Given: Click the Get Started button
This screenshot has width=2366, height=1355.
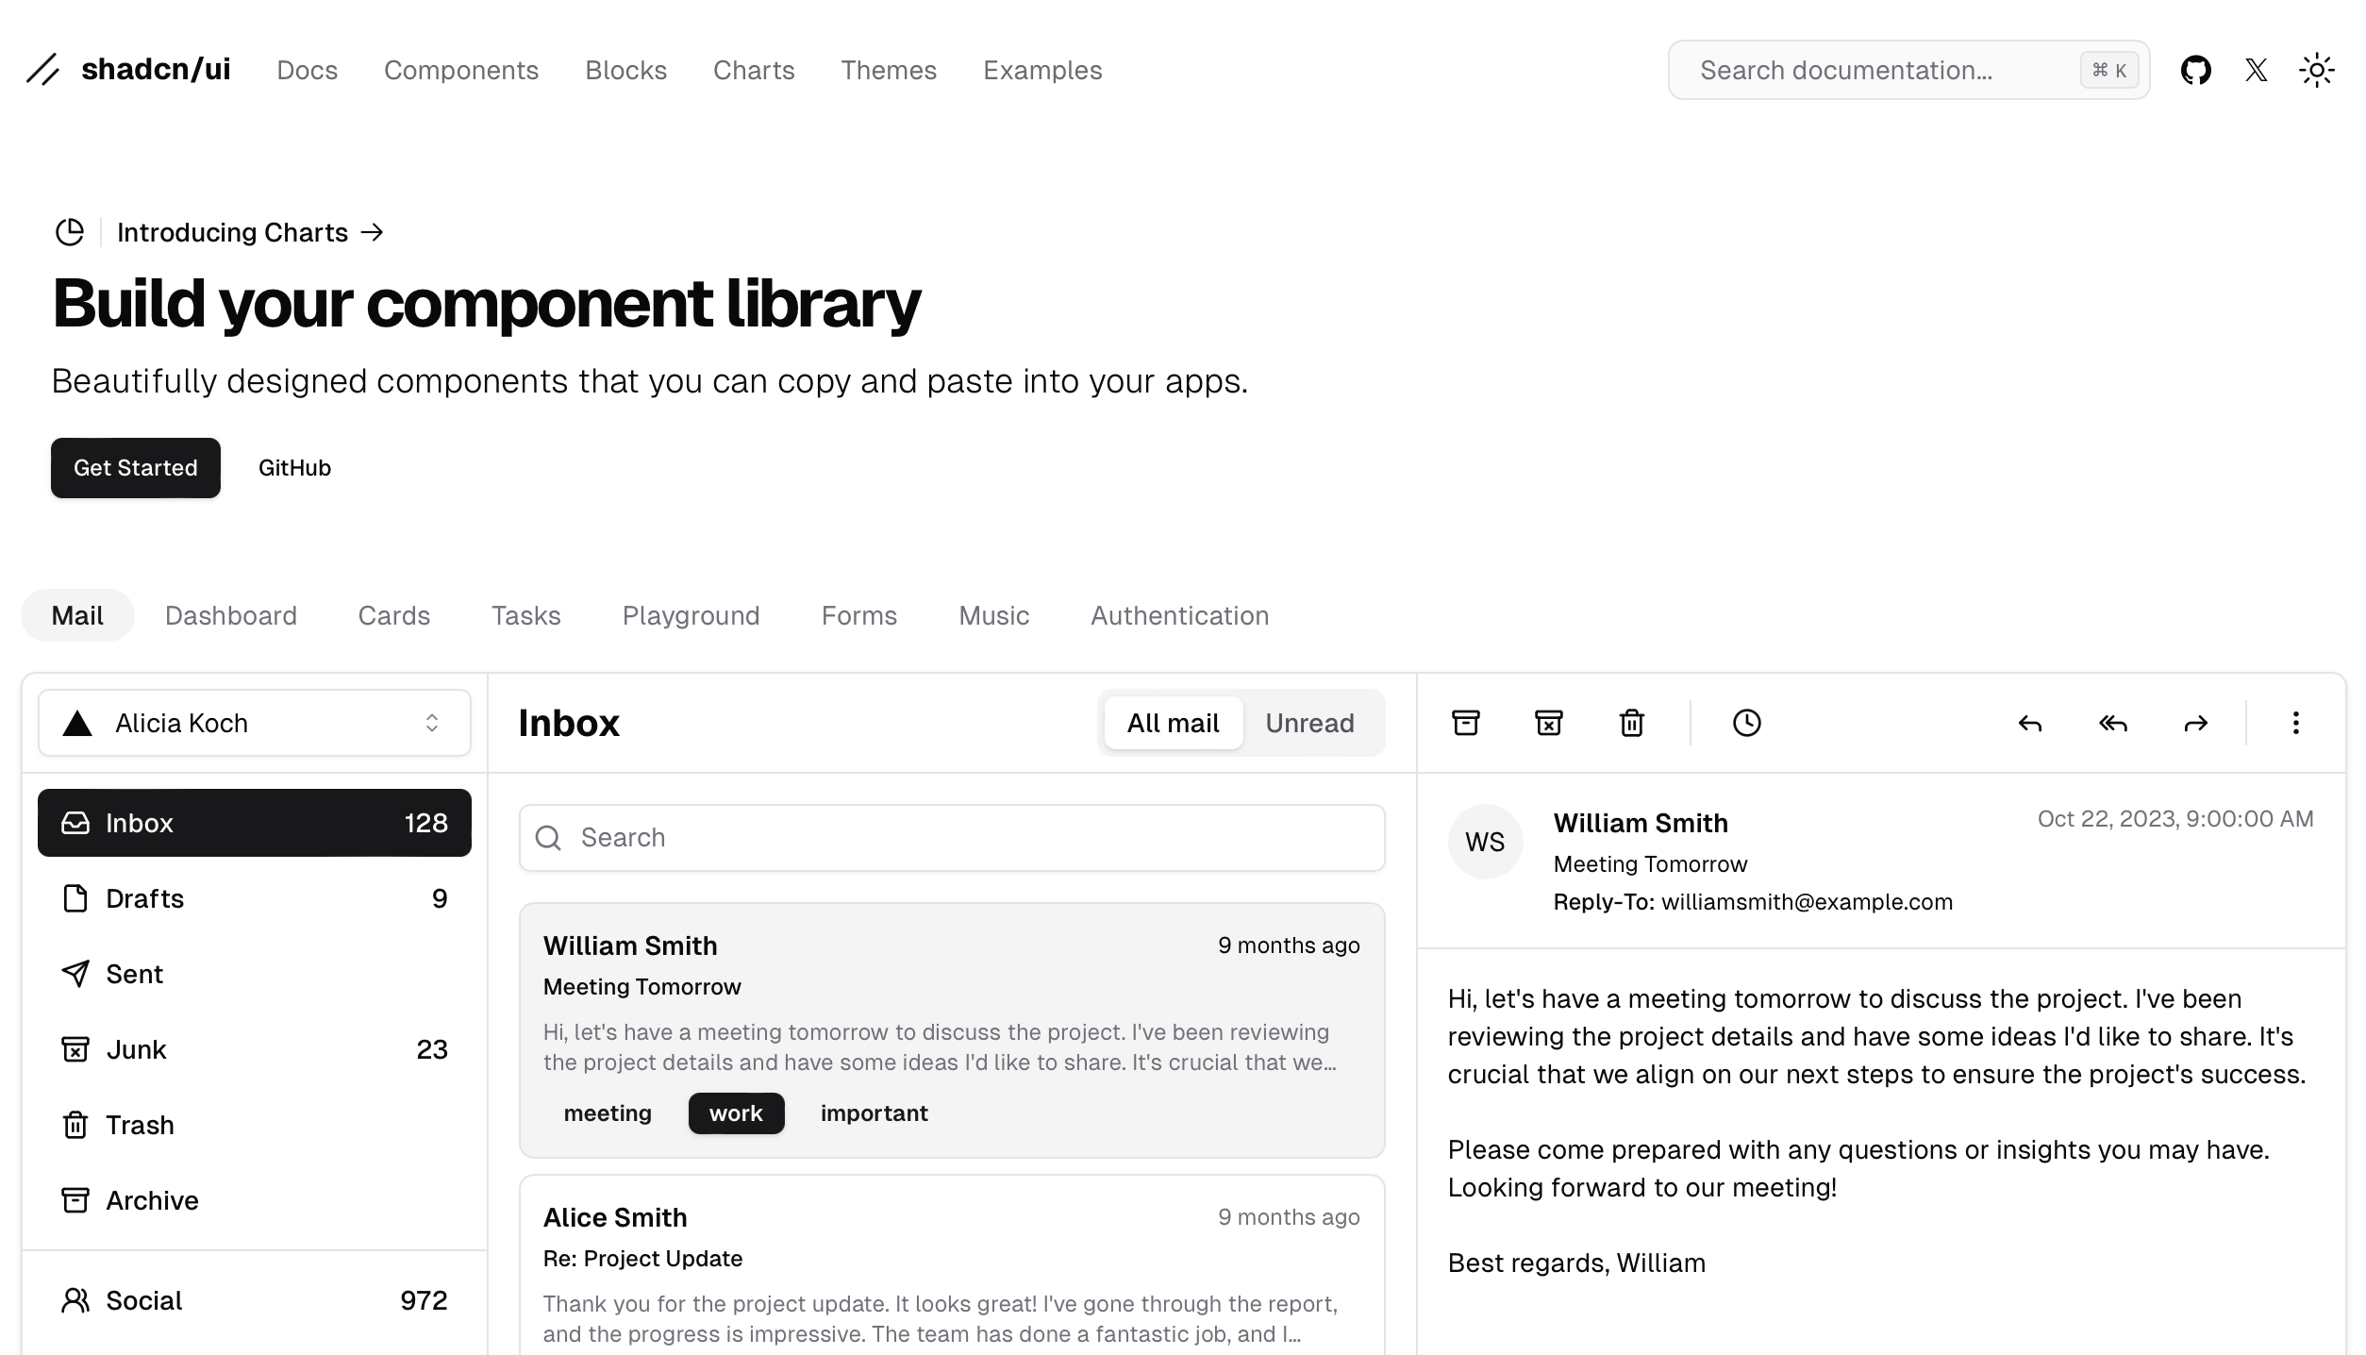Looking at the screenshot, I should [x=135, y=468].
